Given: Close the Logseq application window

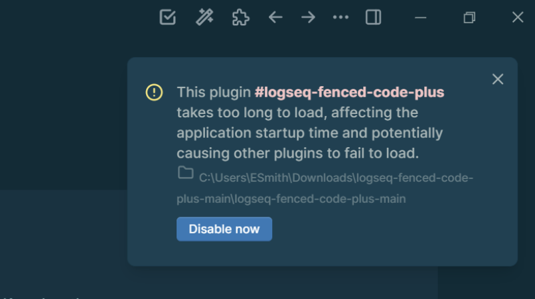Looking at the screenshot, I should [x=518, y=17].
